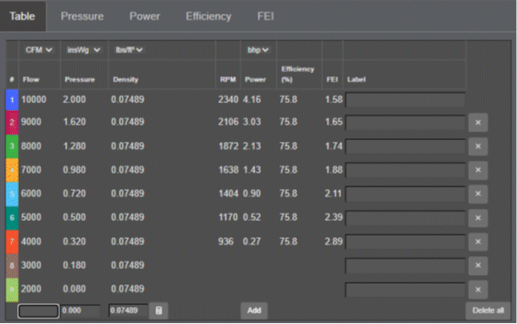
Task: Switch to the Table tab
Action: coord(22,15)
